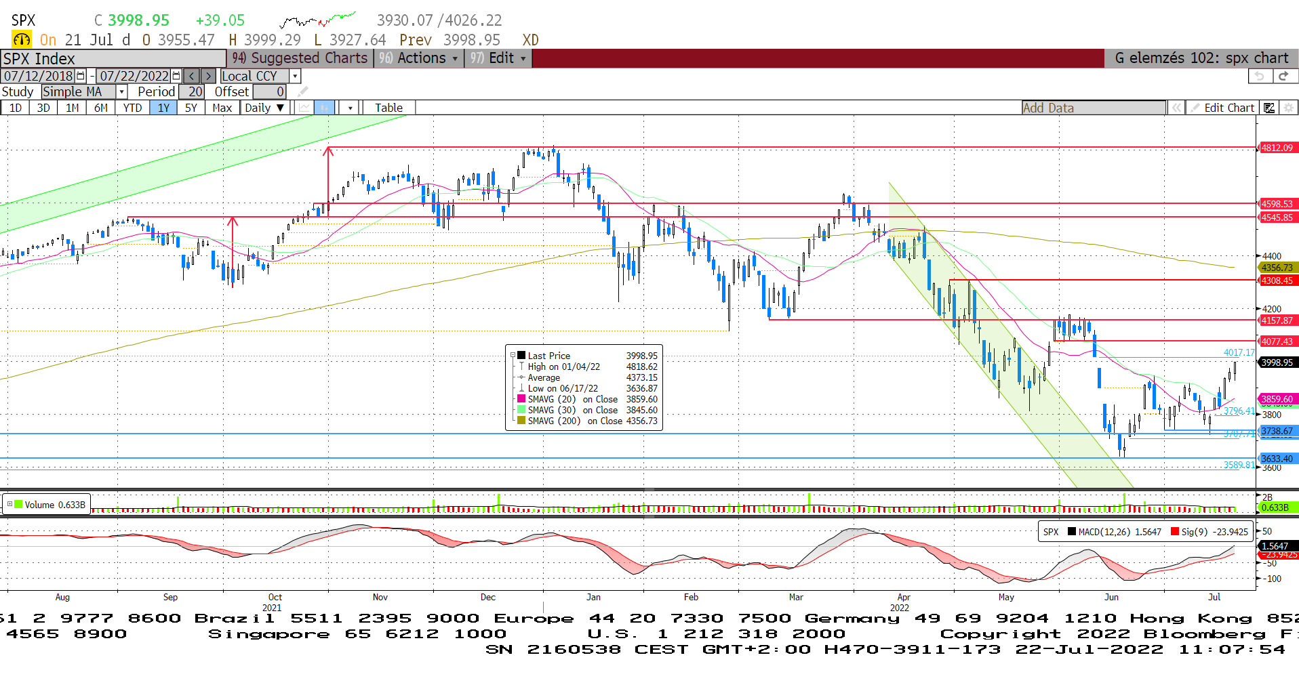Open the Actions dropdown menu
1299x687 pixels.
[419, 58]
